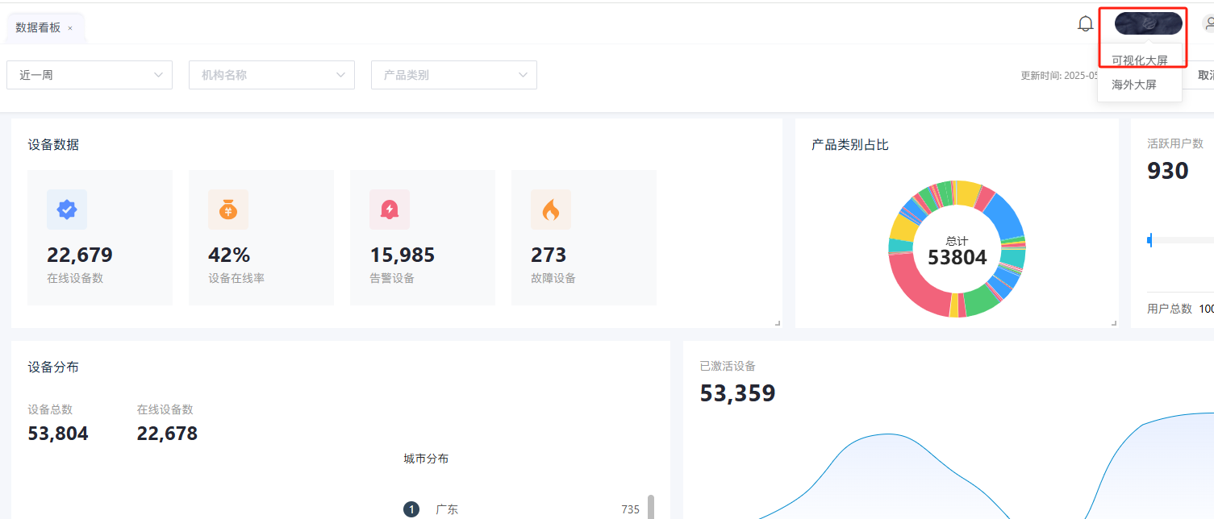Click the blue verified badge icon
Screen dimensions: 1214x519
67,210
